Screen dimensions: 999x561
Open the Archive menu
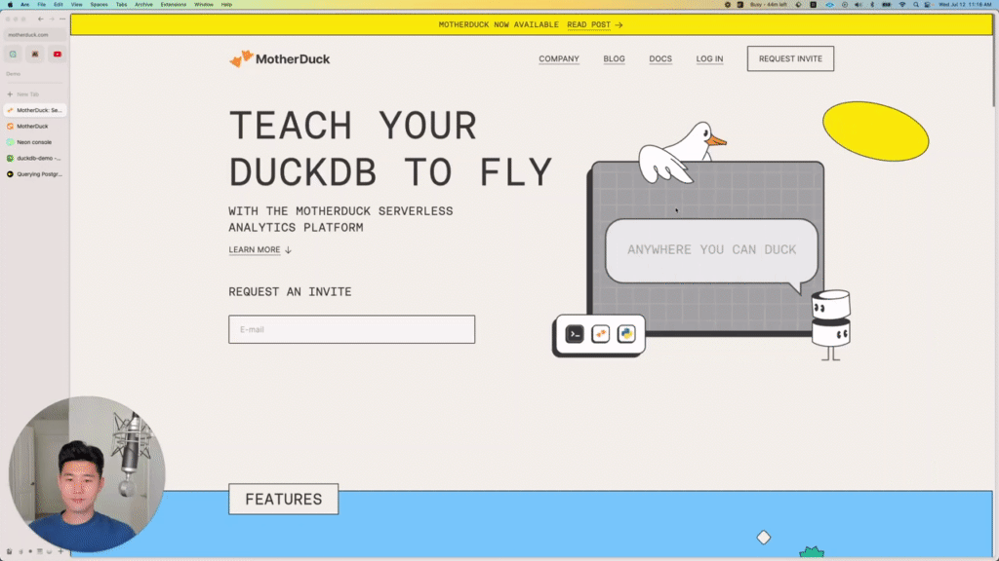click(x=143, y=5)
